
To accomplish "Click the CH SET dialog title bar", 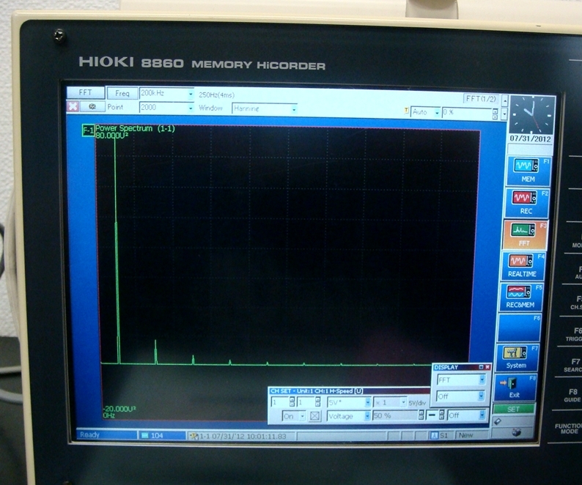I will 348,390.
